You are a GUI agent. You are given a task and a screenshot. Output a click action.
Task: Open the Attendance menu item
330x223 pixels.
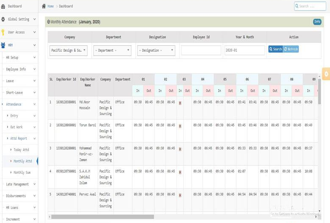point(14,104)
